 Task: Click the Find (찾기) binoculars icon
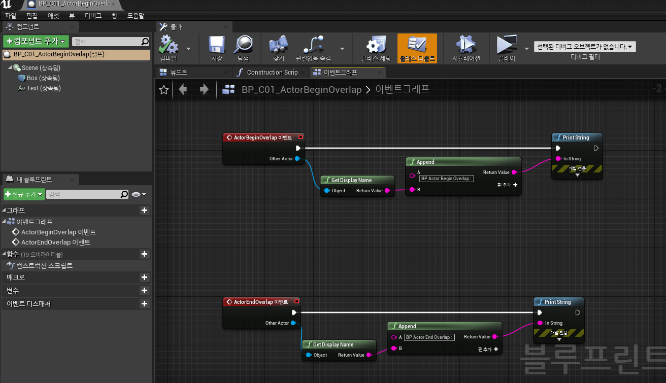278,45
